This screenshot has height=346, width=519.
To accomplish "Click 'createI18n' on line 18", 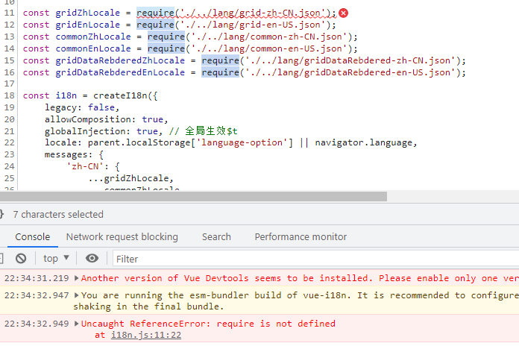I will 120,95.
